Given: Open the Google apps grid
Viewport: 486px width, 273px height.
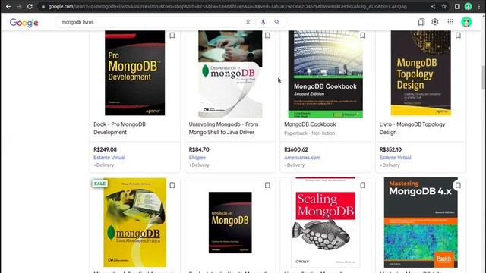Looking at the screenshot, I should [450, 22].
